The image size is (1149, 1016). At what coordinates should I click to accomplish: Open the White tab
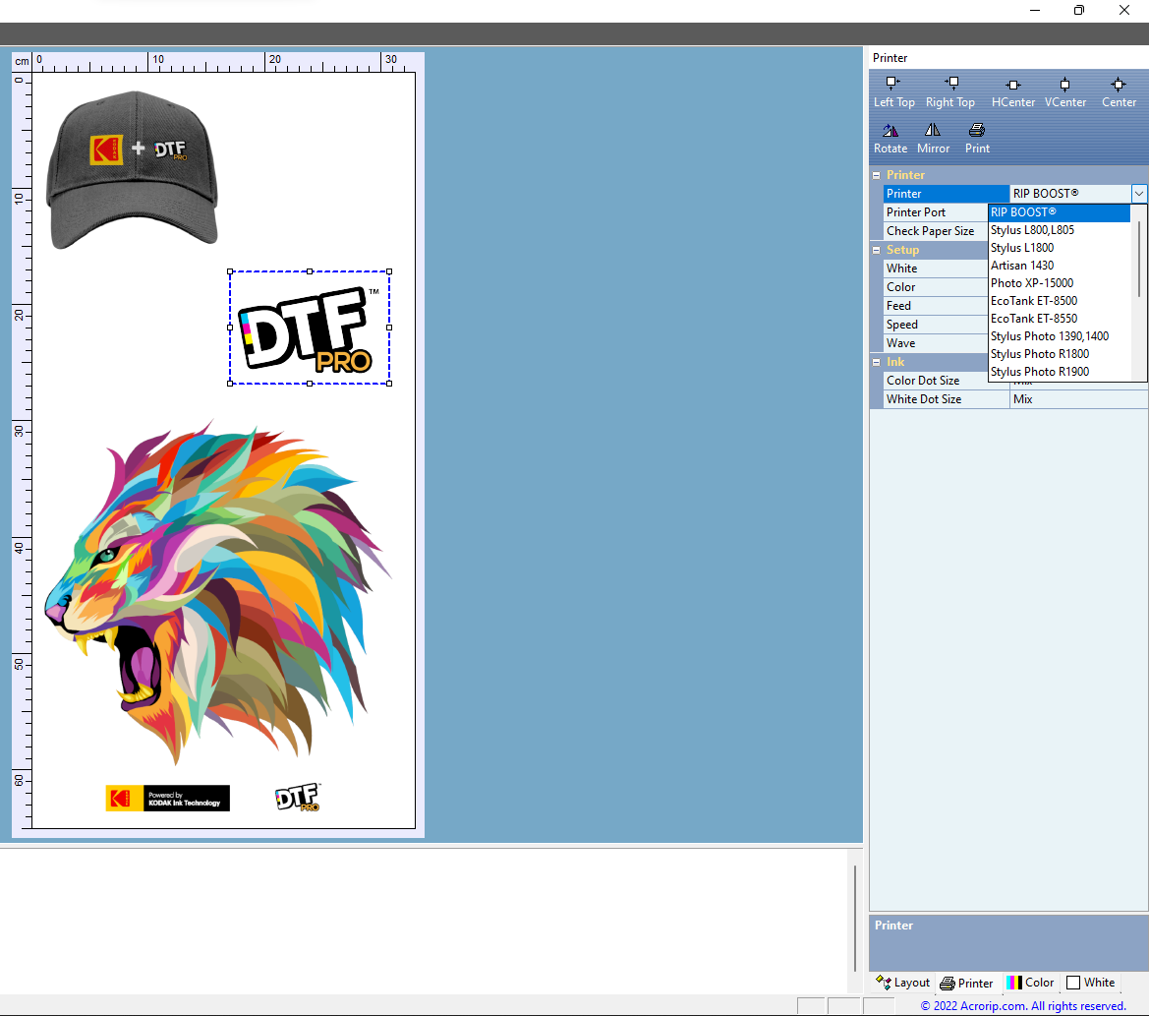[x=1091, y=983]
